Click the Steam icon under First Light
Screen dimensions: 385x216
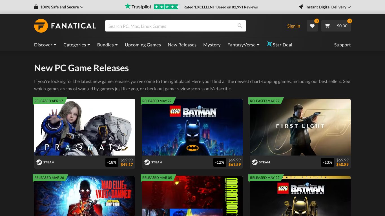(255, 162)
